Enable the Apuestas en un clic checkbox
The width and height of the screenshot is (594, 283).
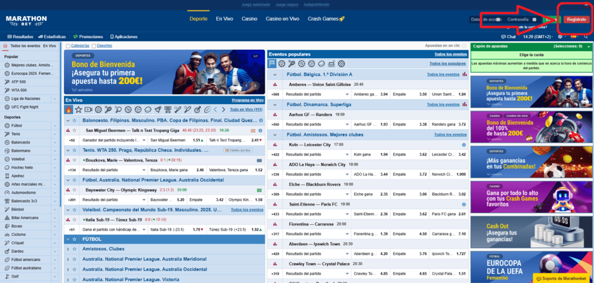464,46
